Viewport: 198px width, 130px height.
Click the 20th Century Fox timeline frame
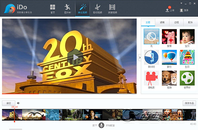12,115
